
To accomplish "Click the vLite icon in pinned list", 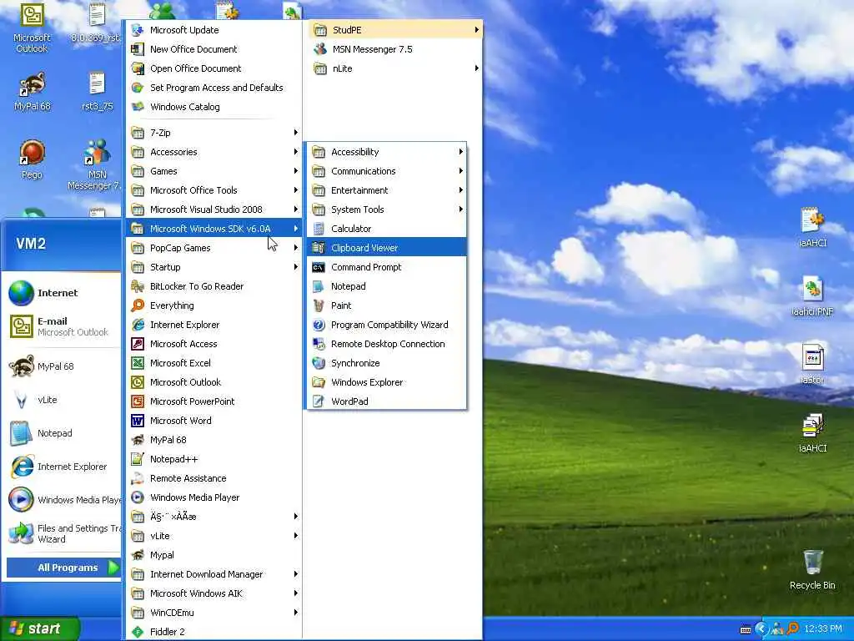I will coord(21,400).
